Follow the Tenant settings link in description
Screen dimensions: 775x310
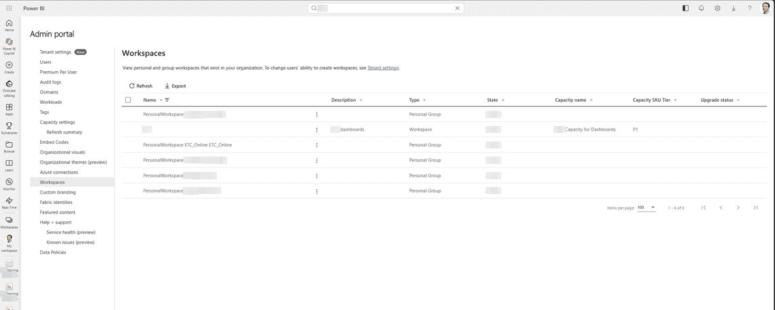(383, 68)
